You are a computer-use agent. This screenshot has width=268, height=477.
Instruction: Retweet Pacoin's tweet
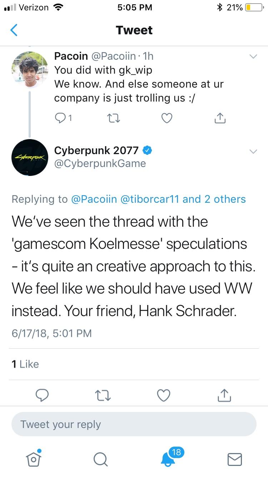(x=114, y=118)
